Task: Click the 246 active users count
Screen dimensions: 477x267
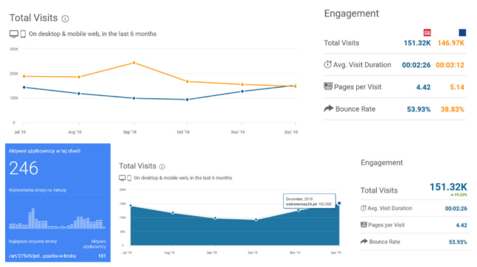Action: coord(24,168)
